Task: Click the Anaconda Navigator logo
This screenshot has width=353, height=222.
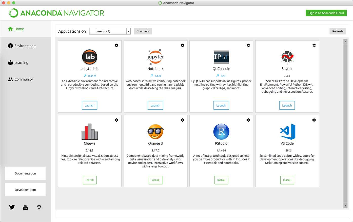Action: click(x=56, y=13)
